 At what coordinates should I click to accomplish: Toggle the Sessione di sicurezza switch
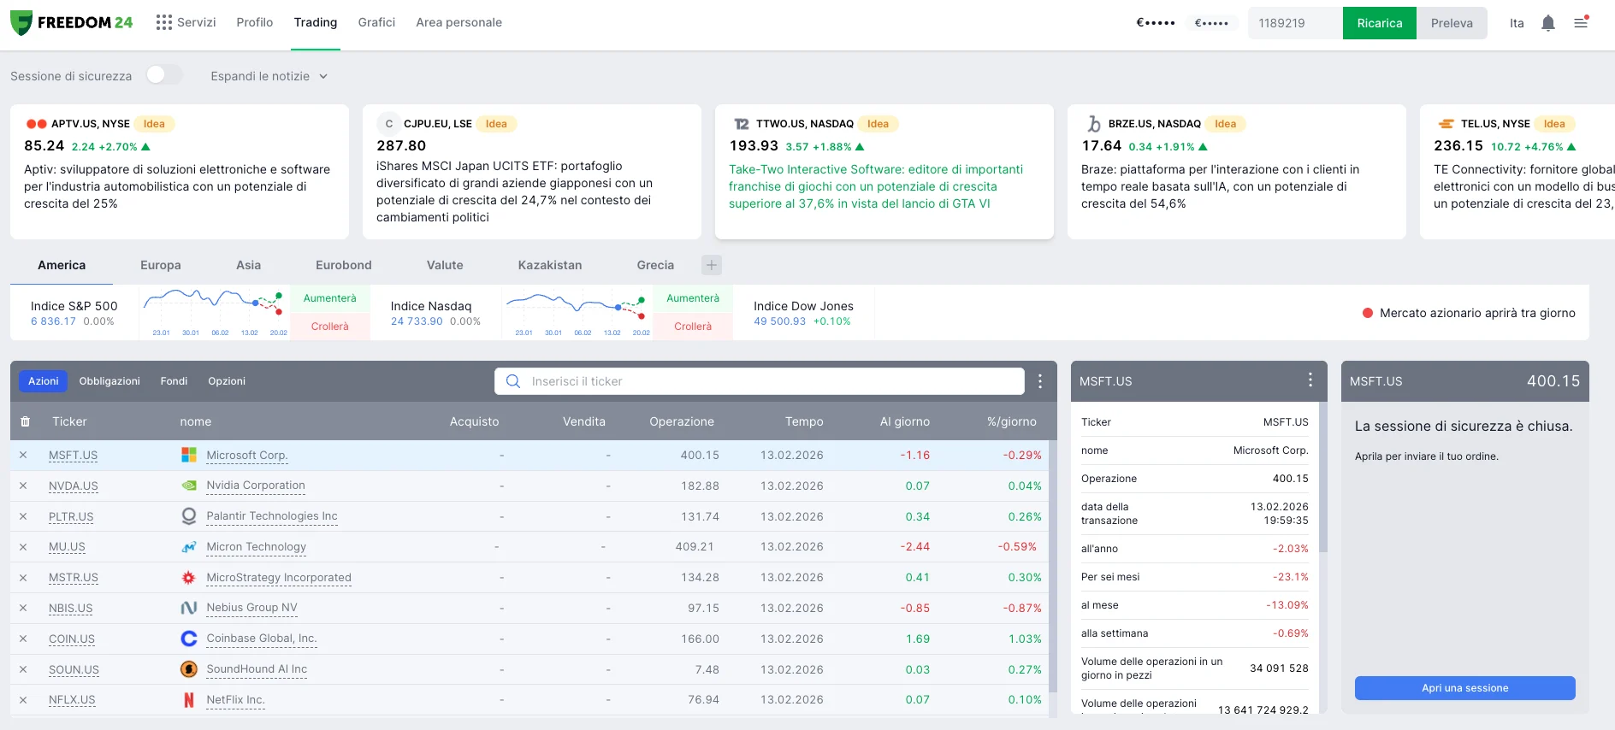pos(163,75)
